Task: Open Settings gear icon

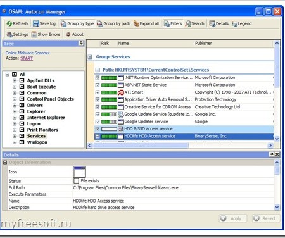Action: [9, 34]
